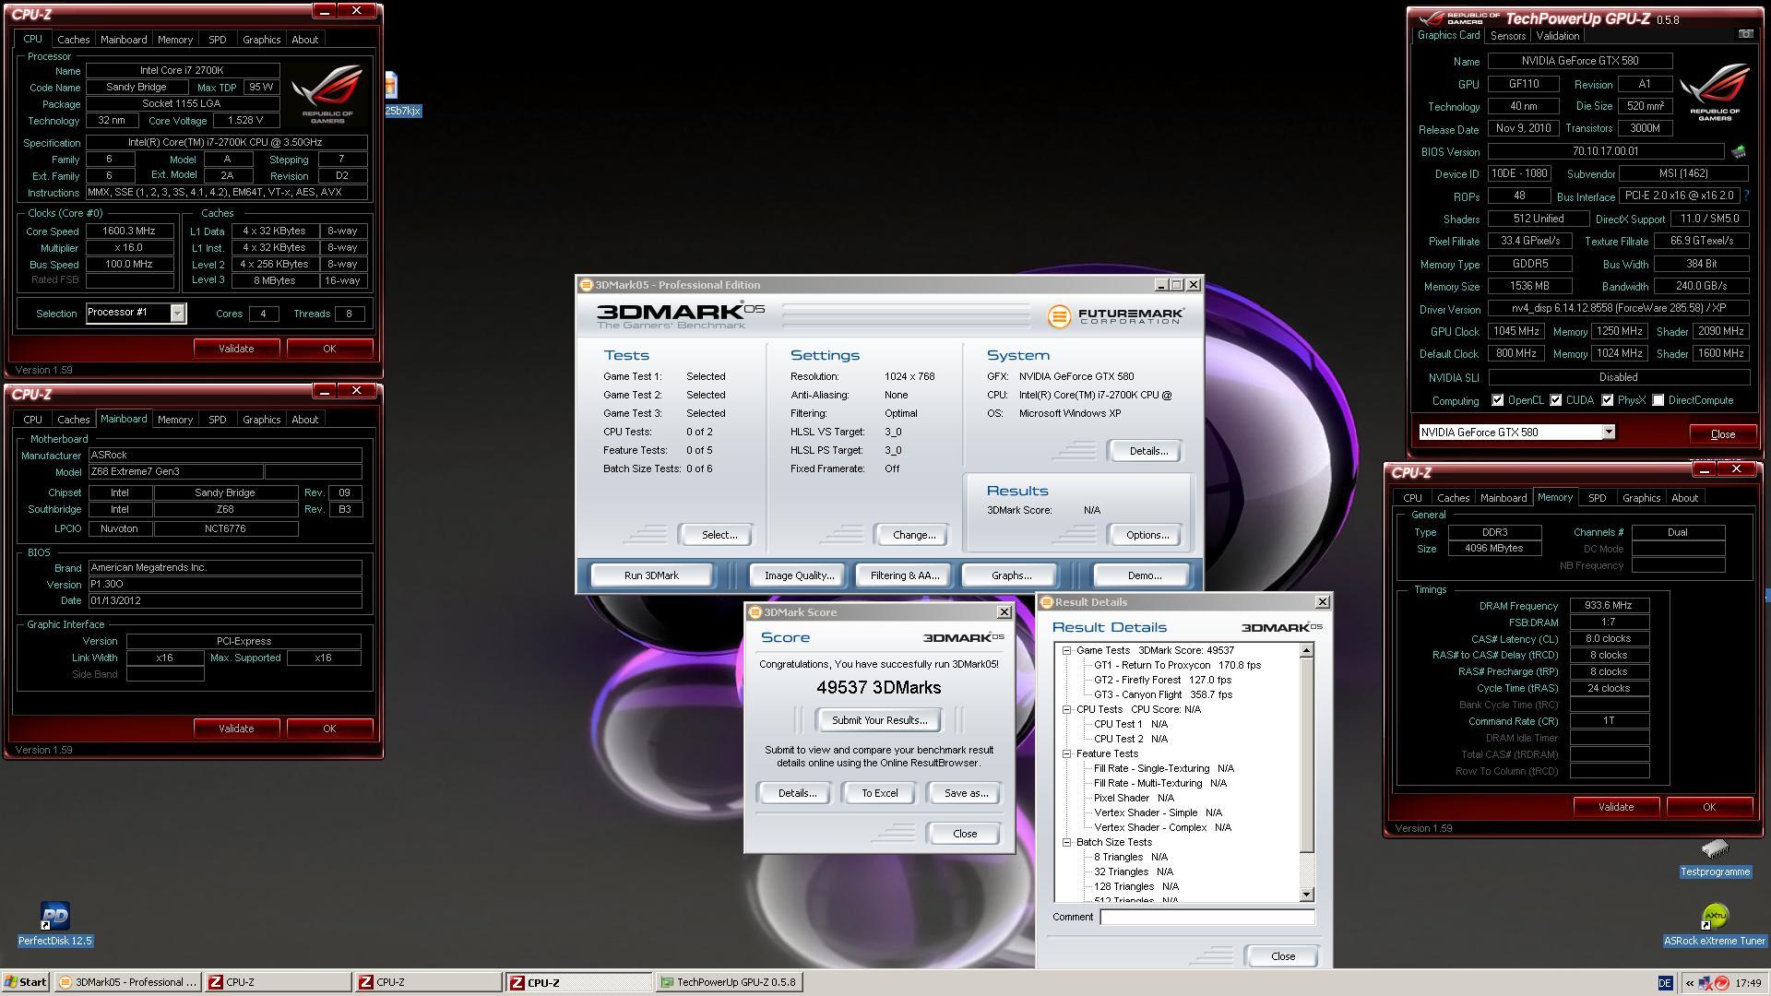Collapse CPU Tests tree node
1771x996 pixels.
click(x=1067, y=710)
